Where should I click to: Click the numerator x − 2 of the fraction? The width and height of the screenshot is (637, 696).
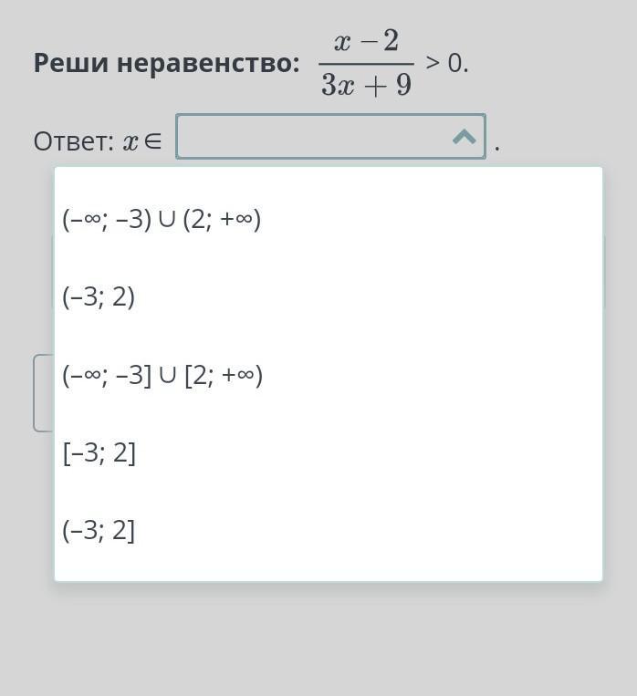[x=367, y=41]
